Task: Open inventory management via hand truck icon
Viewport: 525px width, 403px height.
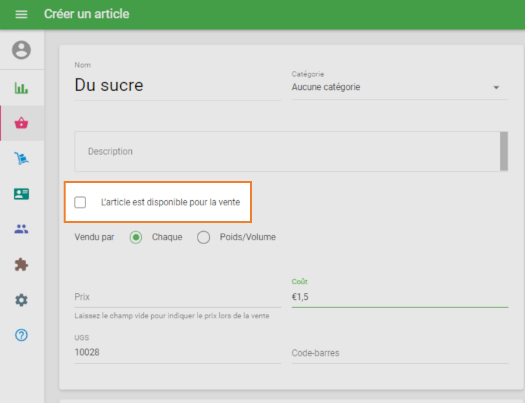Action: 22,158
